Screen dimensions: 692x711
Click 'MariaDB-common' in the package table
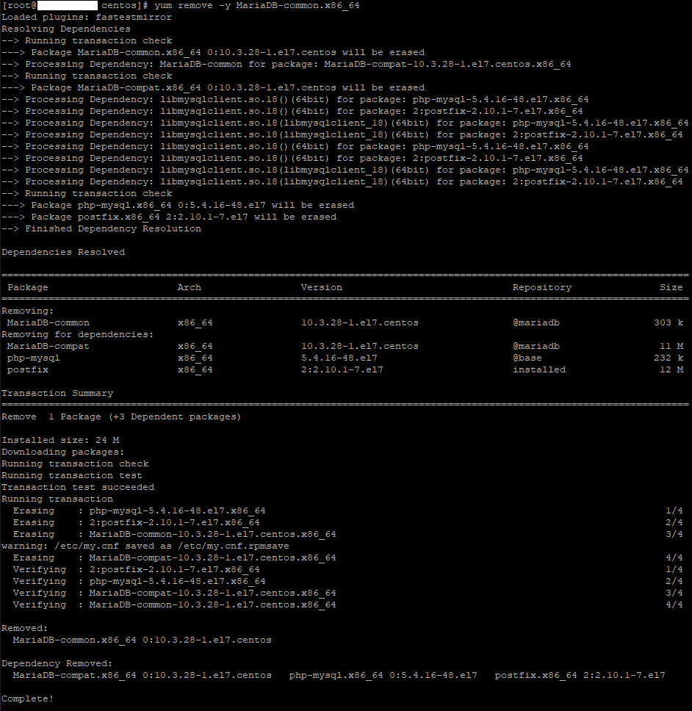point(48,323)
